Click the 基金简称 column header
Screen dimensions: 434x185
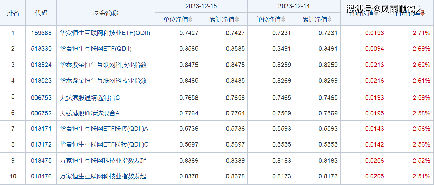coord(106,13)
